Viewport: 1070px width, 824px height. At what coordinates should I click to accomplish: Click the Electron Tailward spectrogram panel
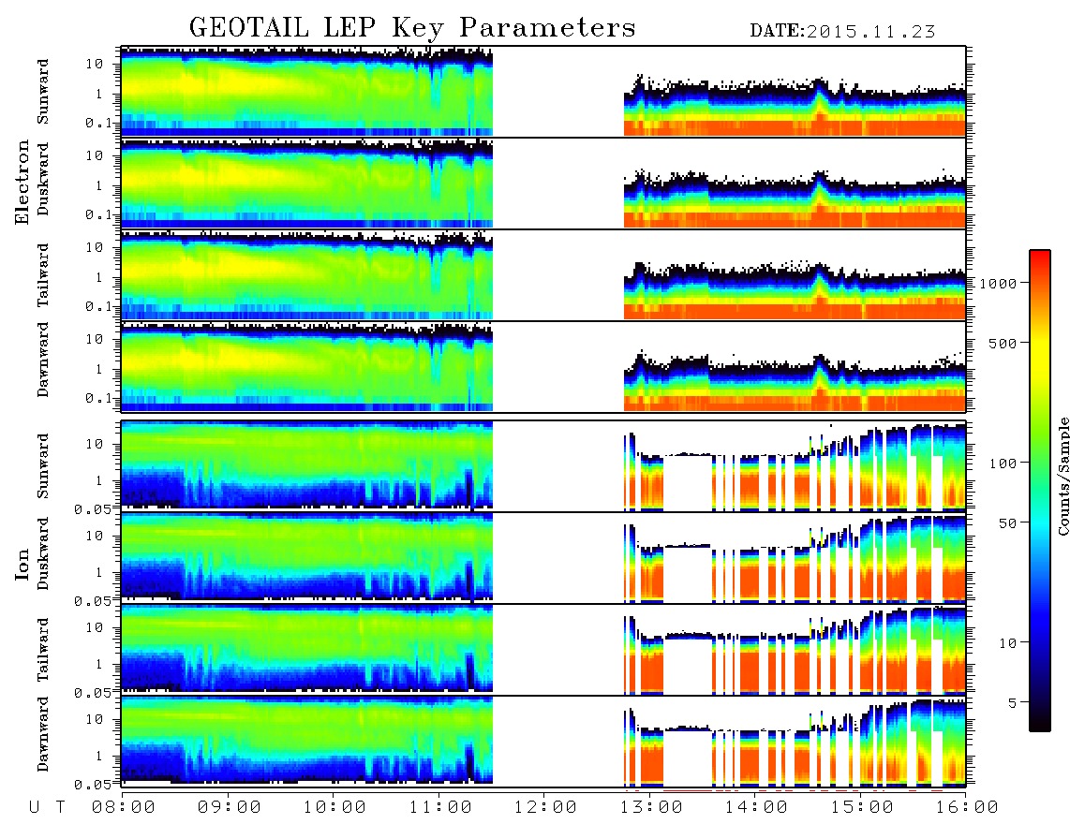[x=543, y=275]
